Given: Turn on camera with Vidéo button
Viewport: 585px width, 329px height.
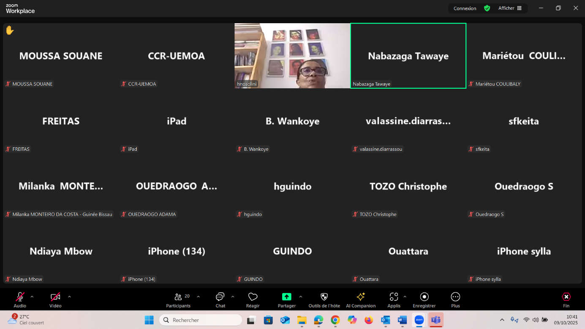Looking at the screenshot, I should 55,300.
